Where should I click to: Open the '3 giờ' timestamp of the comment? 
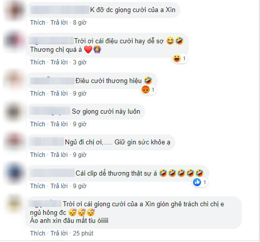[x=80, y=62]
